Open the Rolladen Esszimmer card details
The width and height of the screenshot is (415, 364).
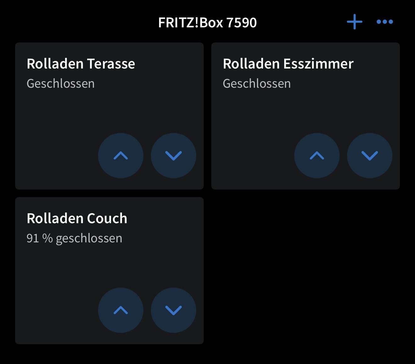click(x=288, y=63)
